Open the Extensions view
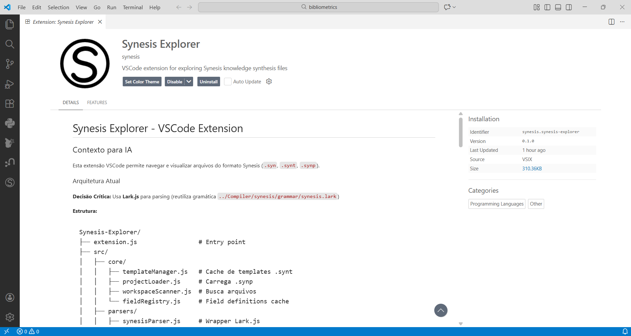Viewport: 631px width, 336px height. pos(10,104)
